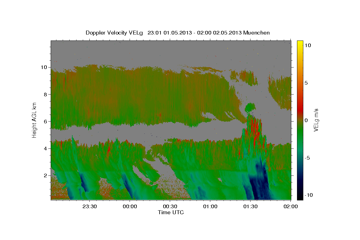Click the '23:30' time tick label
Screen dimensions: 360x240
coord(90,206)
